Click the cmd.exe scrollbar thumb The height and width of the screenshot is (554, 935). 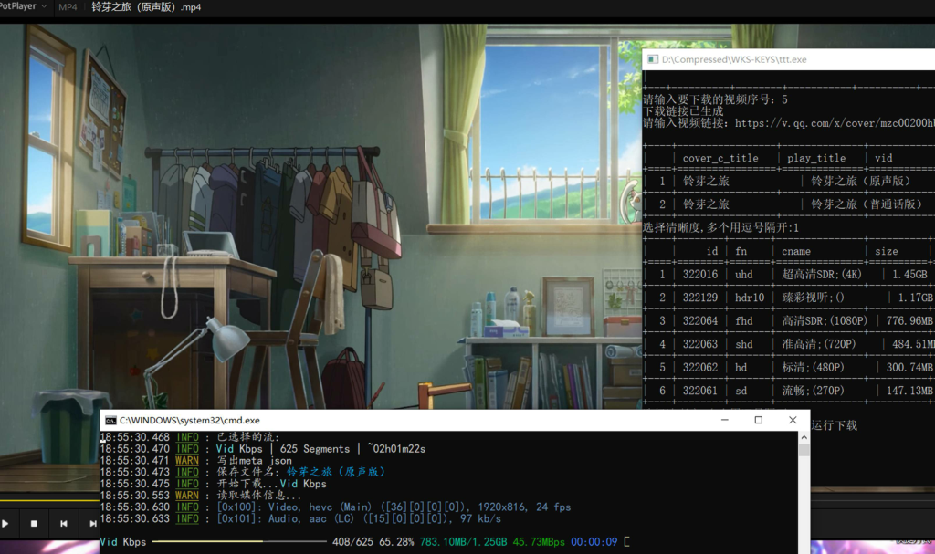pos(804,450)
